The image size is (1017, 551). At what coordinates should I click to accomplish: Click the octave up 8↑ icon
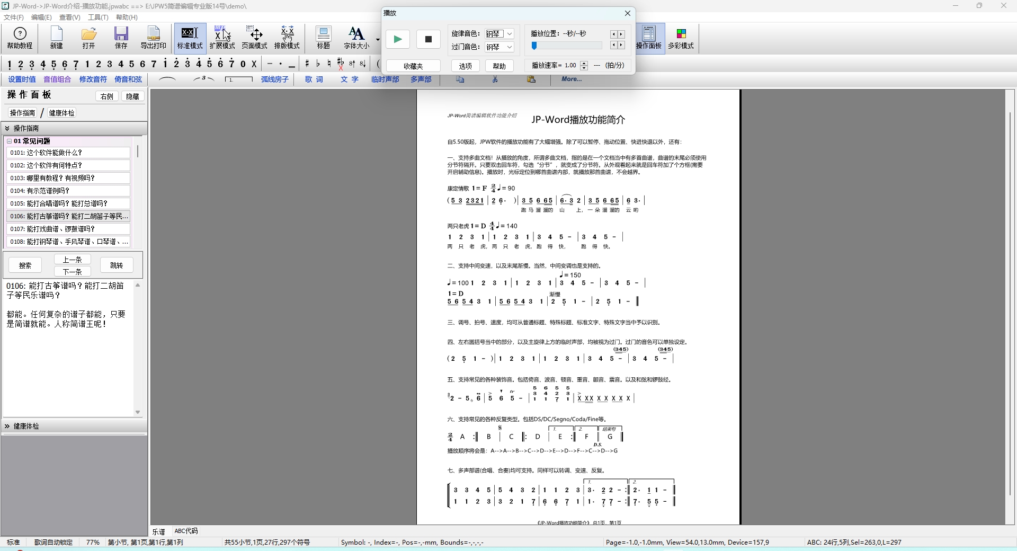click(352, 64)
